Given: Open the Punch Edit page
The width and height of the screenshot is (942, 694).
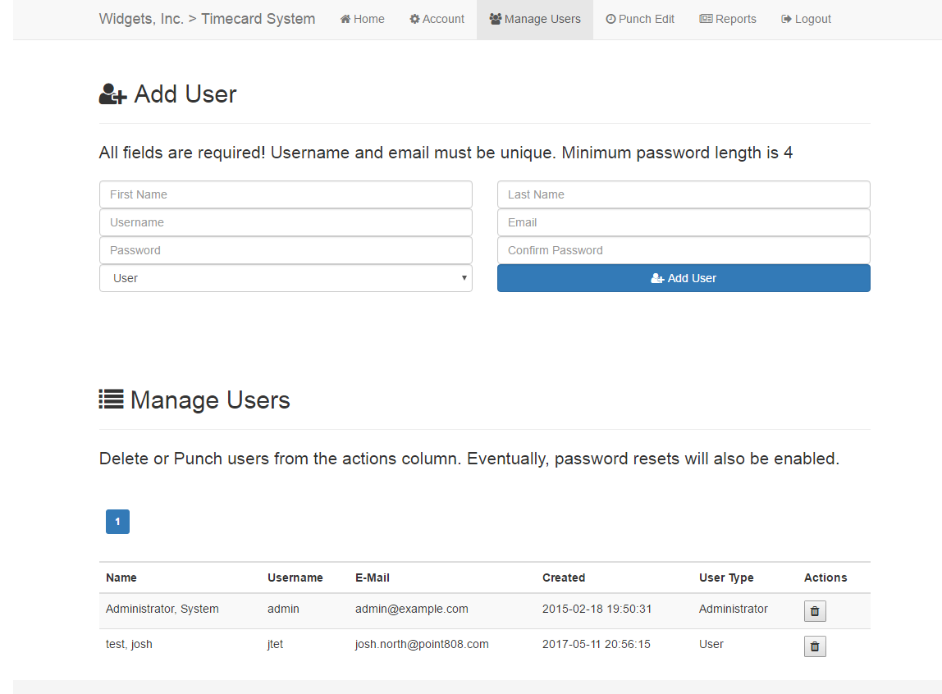Looking at the screenshot, I should (640, 19).
